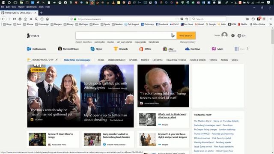
Task: Open a new tab with the plus button
Action: [41, 13]
